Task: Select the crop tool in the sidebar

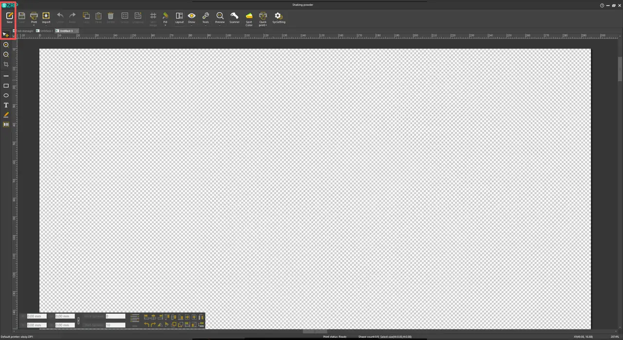Action: (6, 64)
